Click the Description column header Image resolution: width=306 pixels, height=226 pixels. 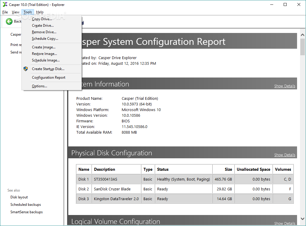(116, 169)
